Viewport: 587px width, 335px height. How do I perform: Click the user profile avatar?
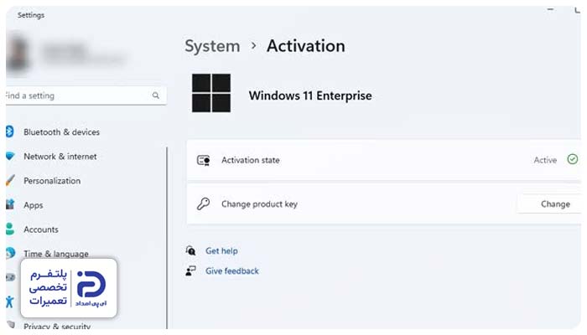tap(18, 52)
